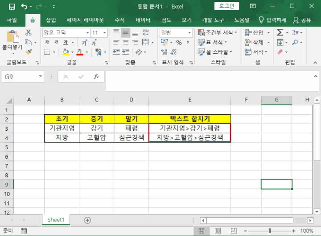
Task: Click the decrease decimal icon
Action: pos(173,52)
